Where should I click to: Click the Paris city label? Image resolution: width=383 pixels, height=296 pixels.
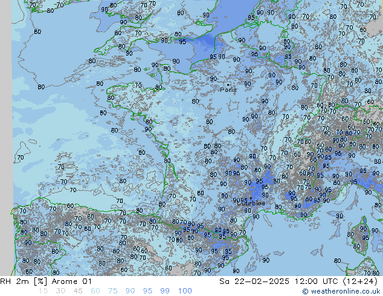[228, 90]
